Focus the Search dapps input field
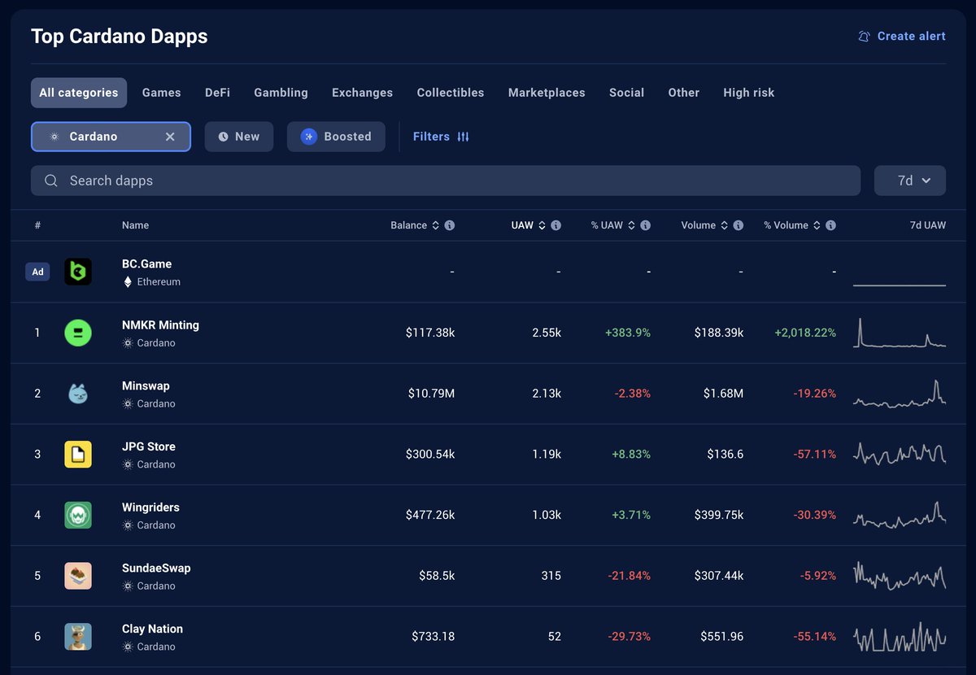The image size is (976, 675). [x=446, y=181]
